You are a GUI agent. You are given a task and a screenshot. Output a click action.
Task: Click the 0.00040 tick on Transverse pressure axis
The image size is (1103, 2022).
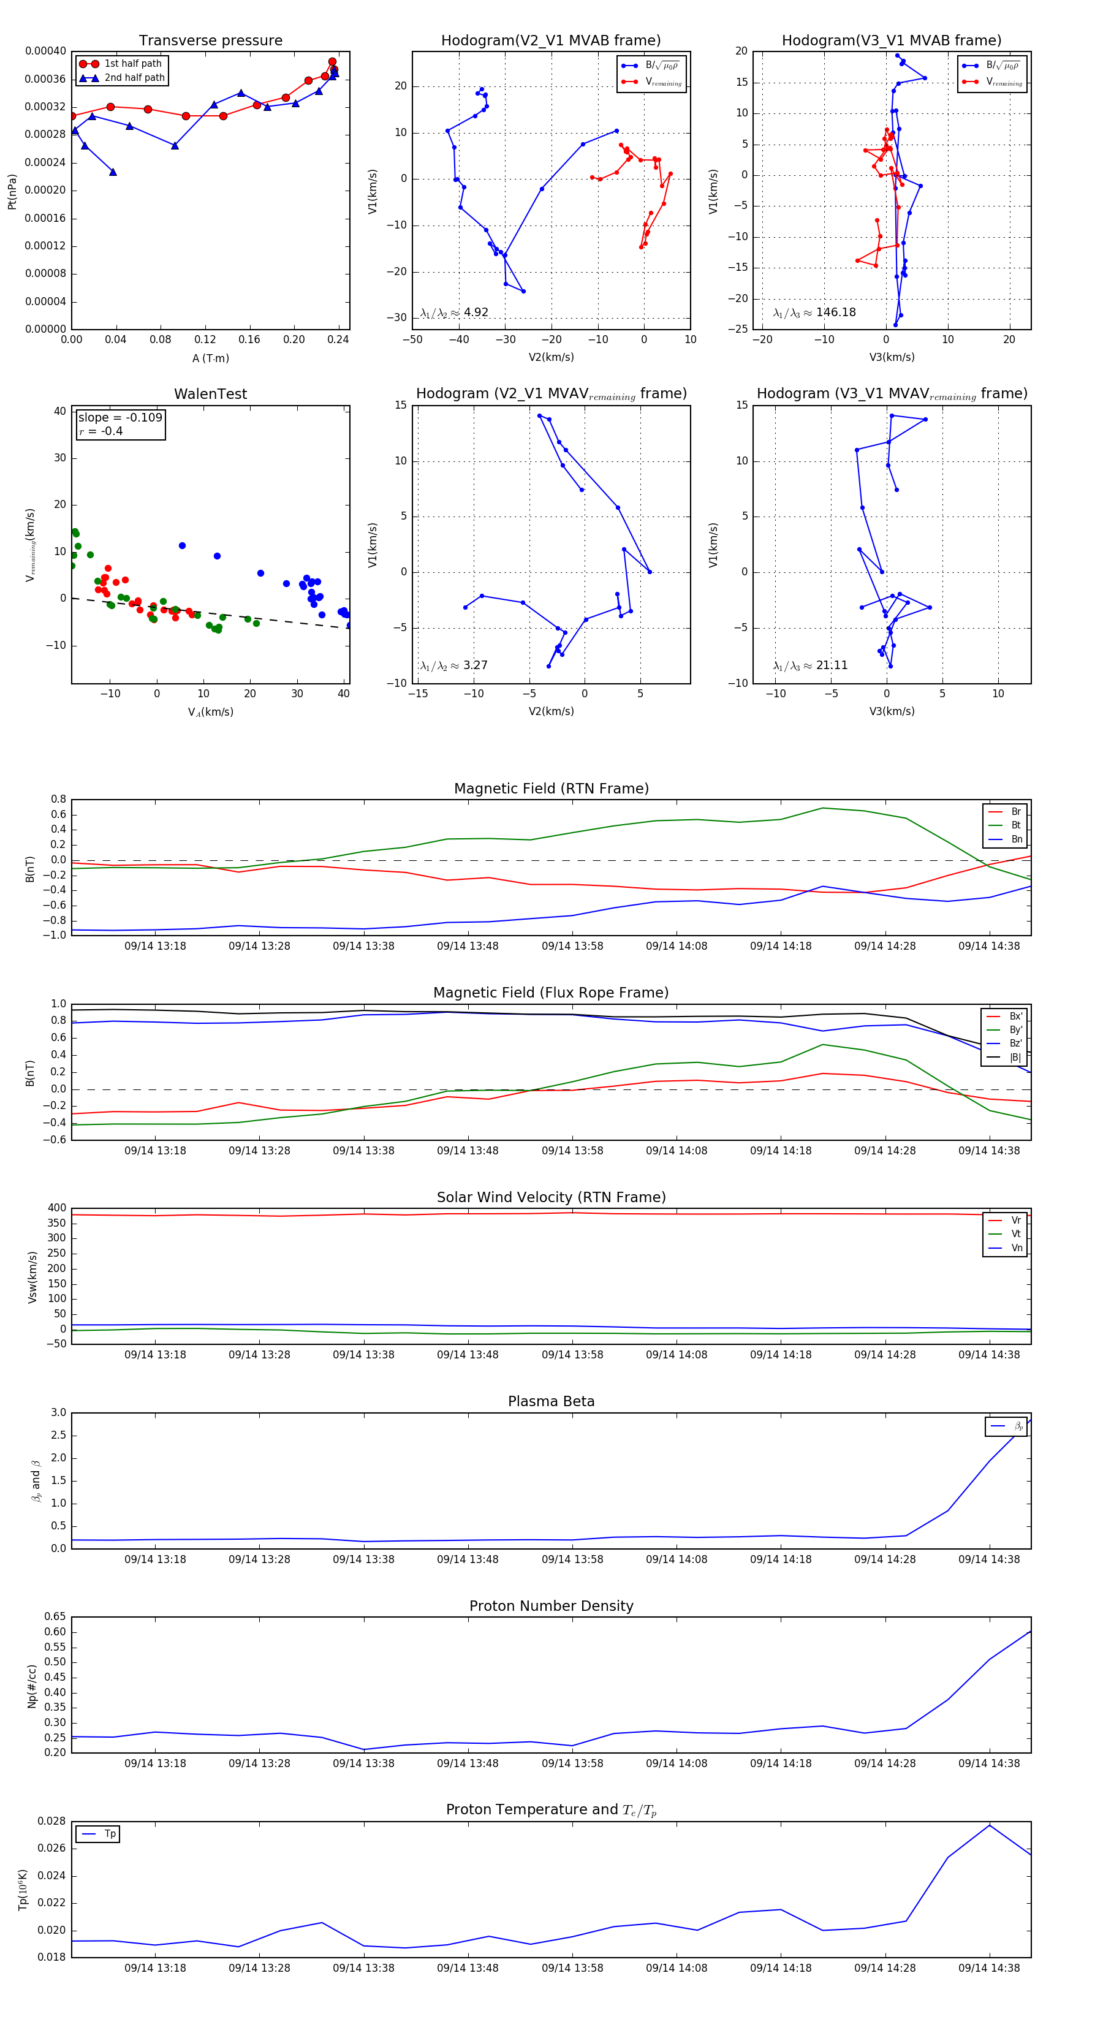[x=45, y=51]
